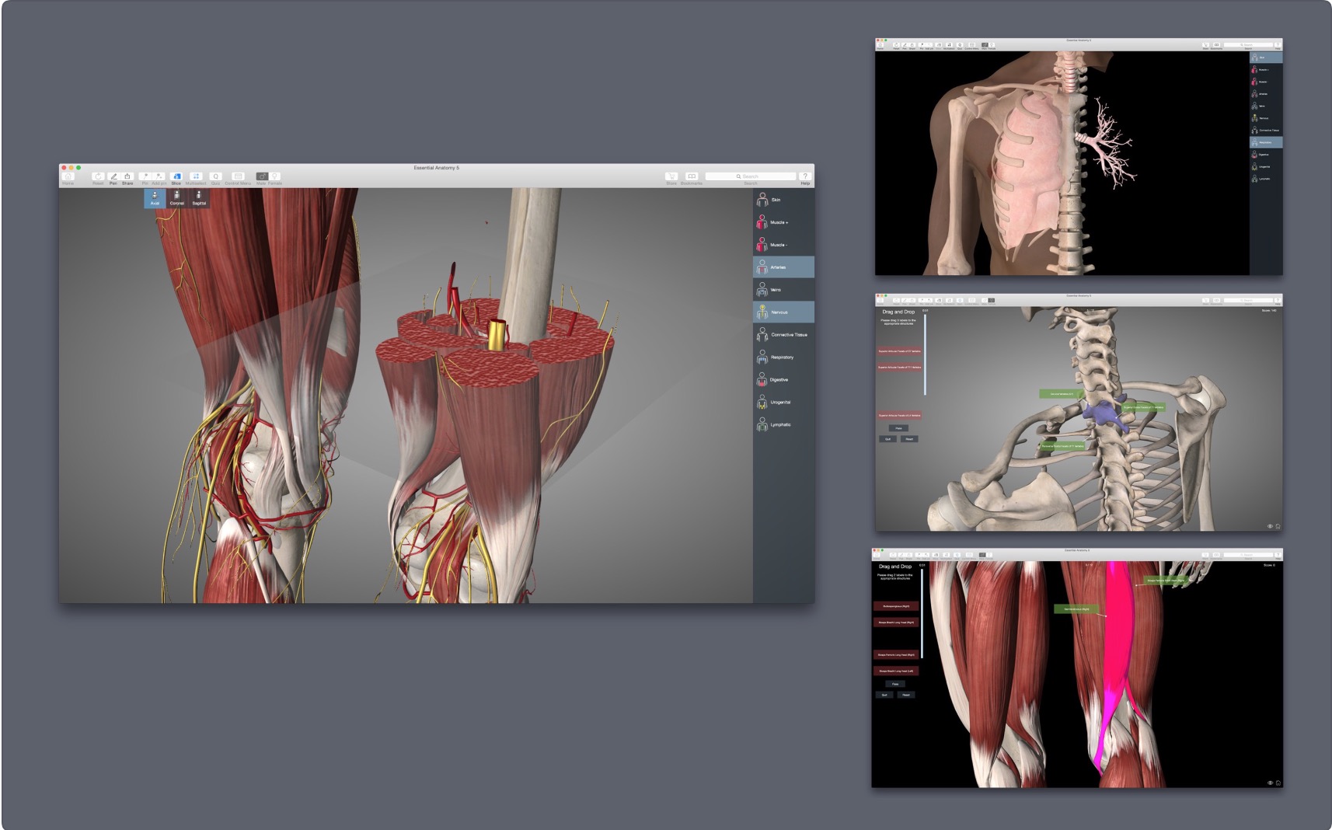This screenshot has width=1332, height=830.
Task: Click the Home icon in the toolbar
Action: point(68,177)
